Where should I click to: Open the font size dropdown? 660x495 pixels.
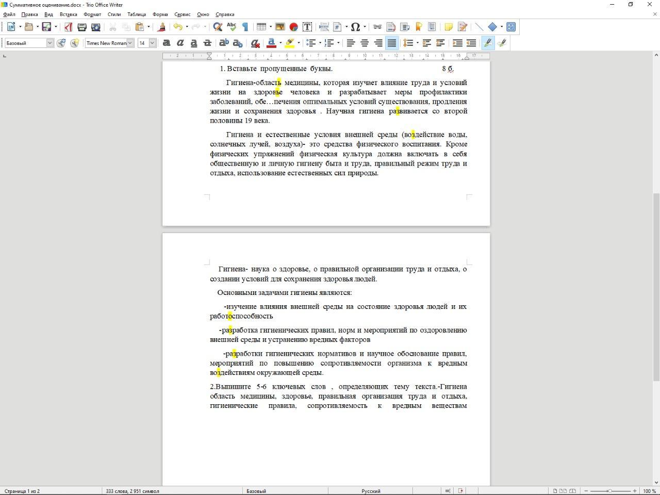point(153,43)
